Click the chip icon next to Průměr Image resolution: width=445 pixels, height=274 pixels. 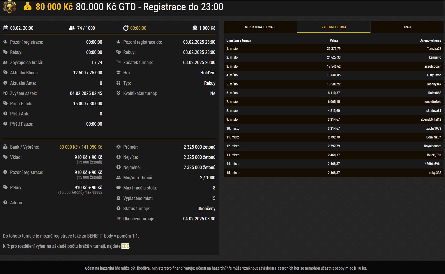pyautogui.click(x=118, y=147)
